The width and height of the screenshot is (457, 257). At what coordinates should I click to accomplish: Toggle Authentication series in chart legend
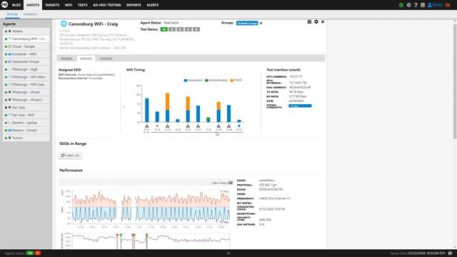(216, 80)
